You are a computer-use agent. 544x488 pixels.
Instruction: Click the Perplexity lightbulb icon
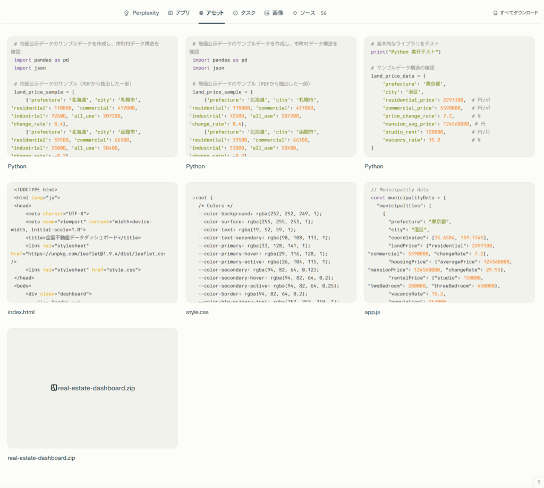126,13
